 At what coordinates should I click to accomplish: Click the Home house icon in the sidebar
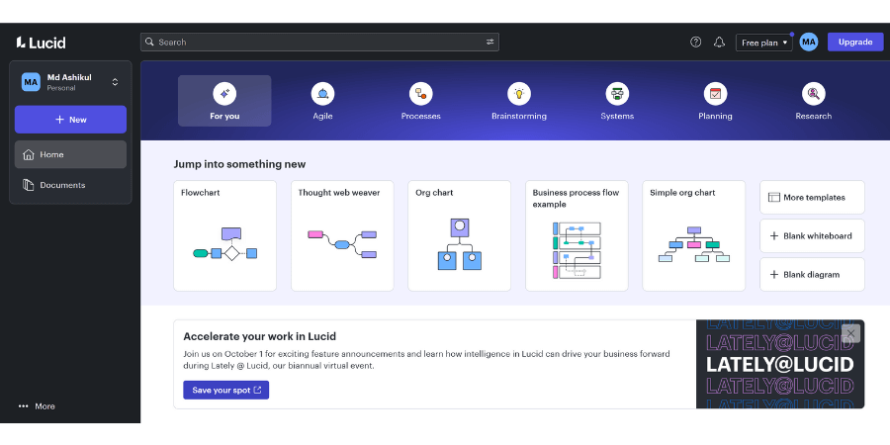(29, 154)
